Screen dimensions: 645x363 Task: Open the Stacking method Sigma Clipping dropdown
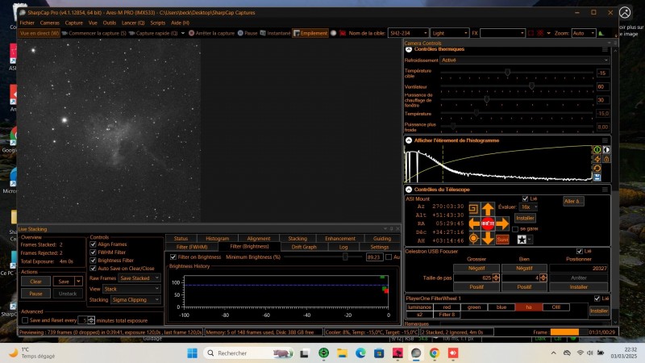tap(135, 299)
